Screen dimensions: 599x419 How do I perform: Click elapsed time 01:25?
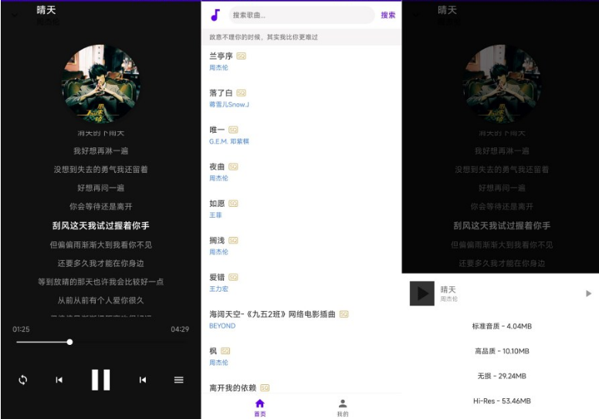click(21, 329)
